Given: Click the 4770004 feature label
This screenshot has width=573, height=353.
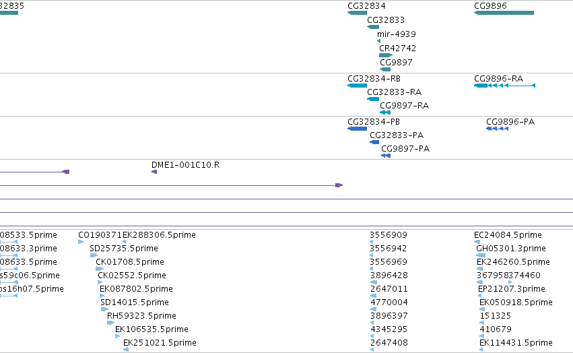Looking at the screenshot, I should (x=389, y=302).
